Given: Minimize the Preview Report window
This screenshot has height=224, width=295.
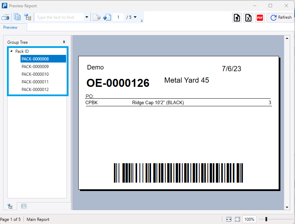Looking at the screenshot, I should (x=255, y=6).
